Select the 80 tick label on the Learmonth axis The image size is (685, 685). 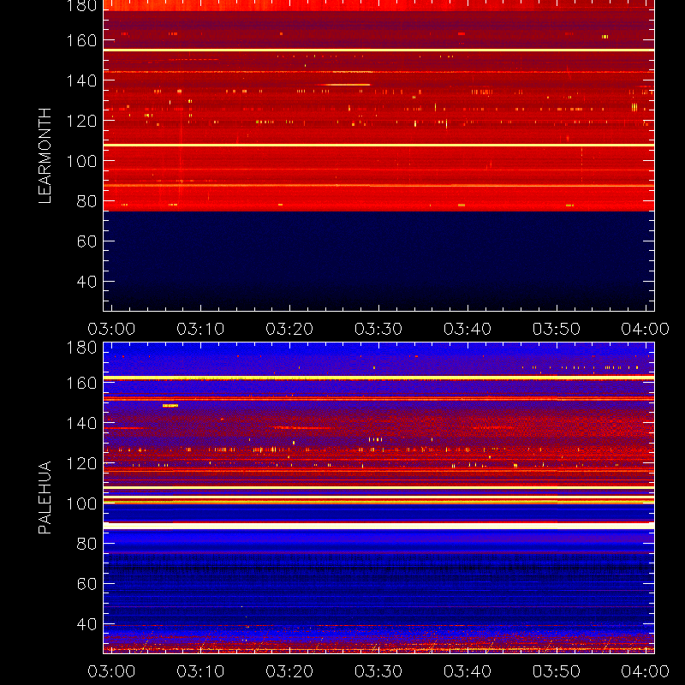86,201
